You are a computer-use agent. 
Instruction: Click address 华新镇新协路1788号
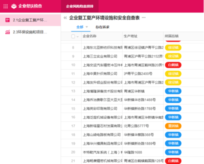(140, 109)
